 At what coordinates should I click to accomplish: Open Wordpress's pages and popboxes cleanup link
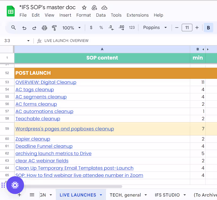pos(65,129)
